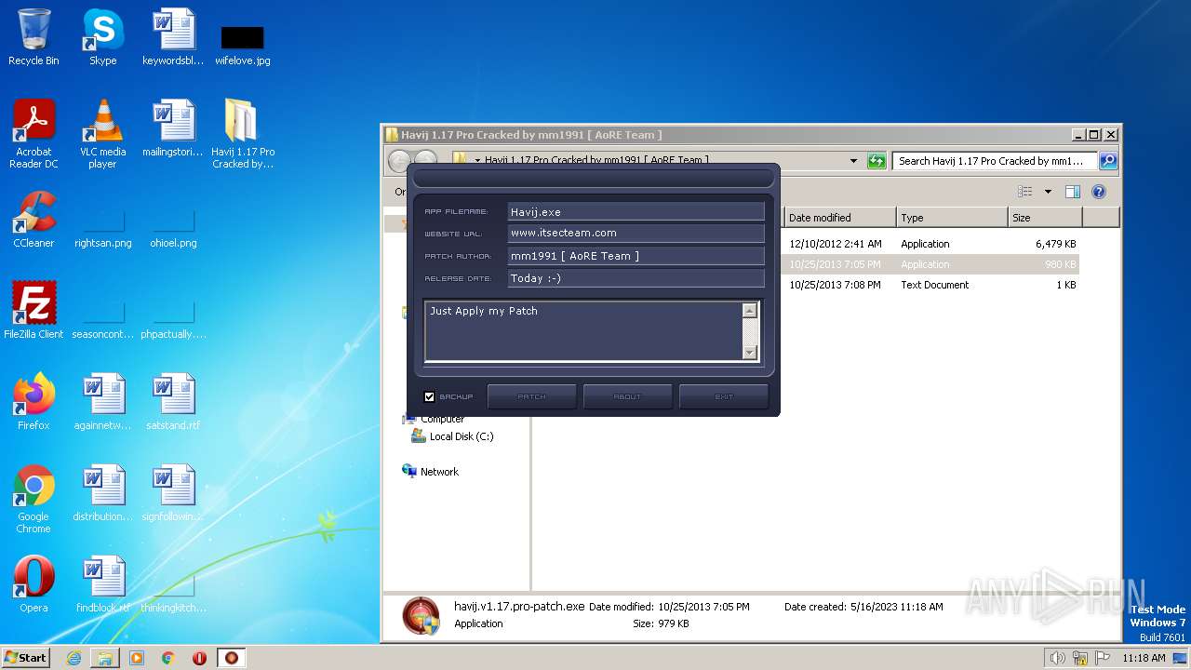This screenshot has width=1191, height=670.
Task: Change the view with the views icon
Action: coord(1024,192)
